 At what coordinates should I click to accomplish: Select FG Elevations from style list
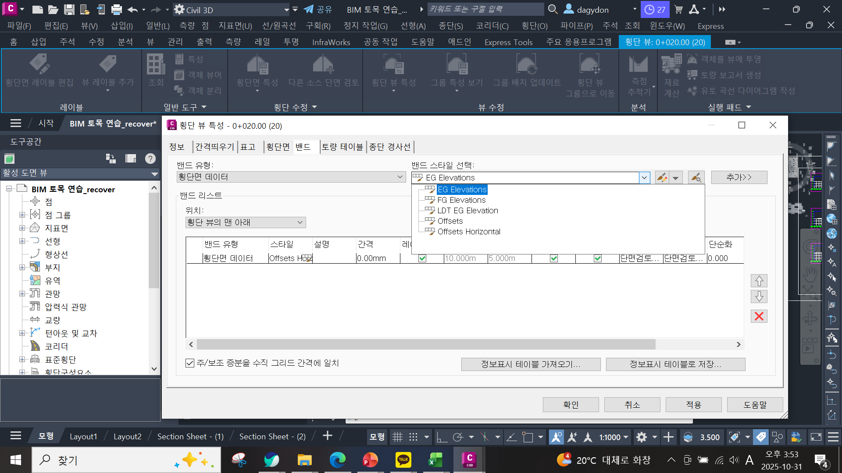click(461, 200)
